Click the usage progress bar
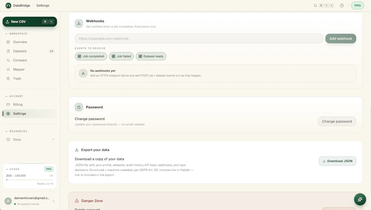Viewport: 371px width, 210px height. pos(30,180)
